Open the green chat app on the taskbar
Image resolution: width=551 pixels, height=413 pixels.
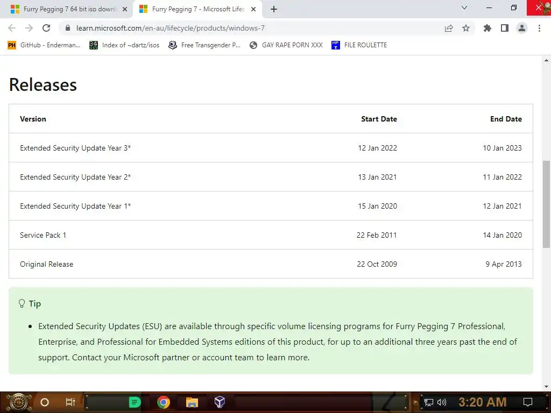[x=135, y=402]
